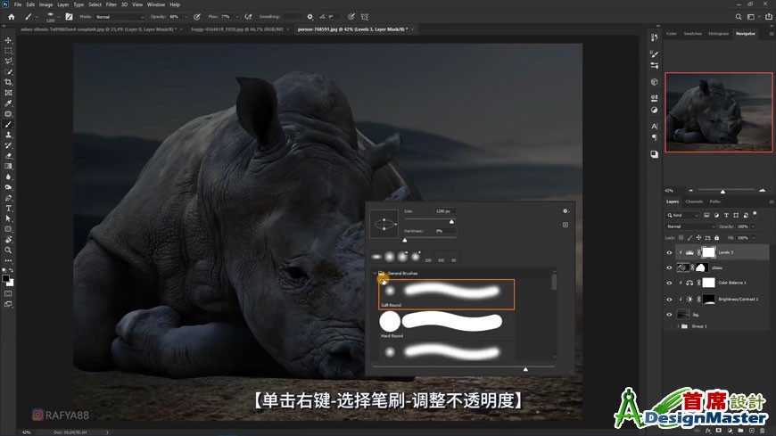Select the Eyedropper tool

tap(8, 103)
